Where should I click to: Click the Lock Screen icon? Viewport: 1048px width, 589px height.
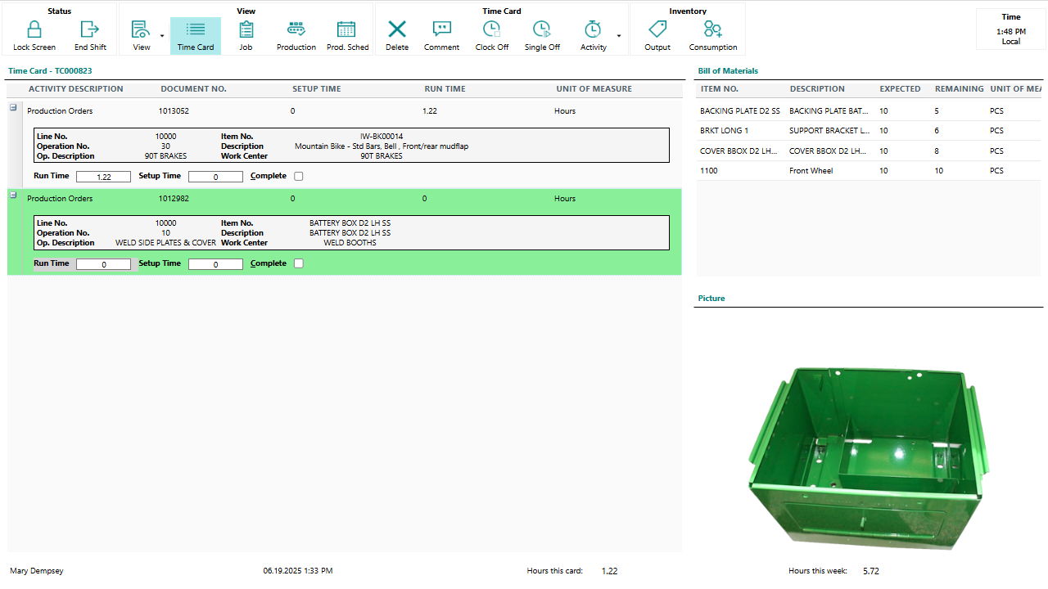click(34, 30)
